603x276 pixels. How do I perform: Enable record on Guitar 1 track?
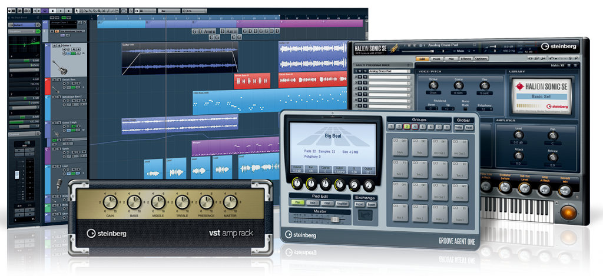(x=64, y=49)
